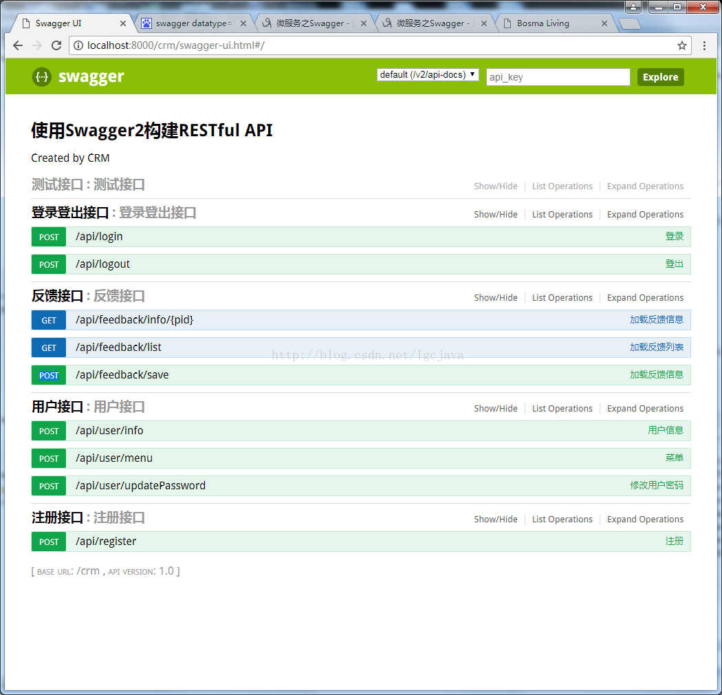
Task: Click List Operations for 用户接口
Action: point(562,408)
